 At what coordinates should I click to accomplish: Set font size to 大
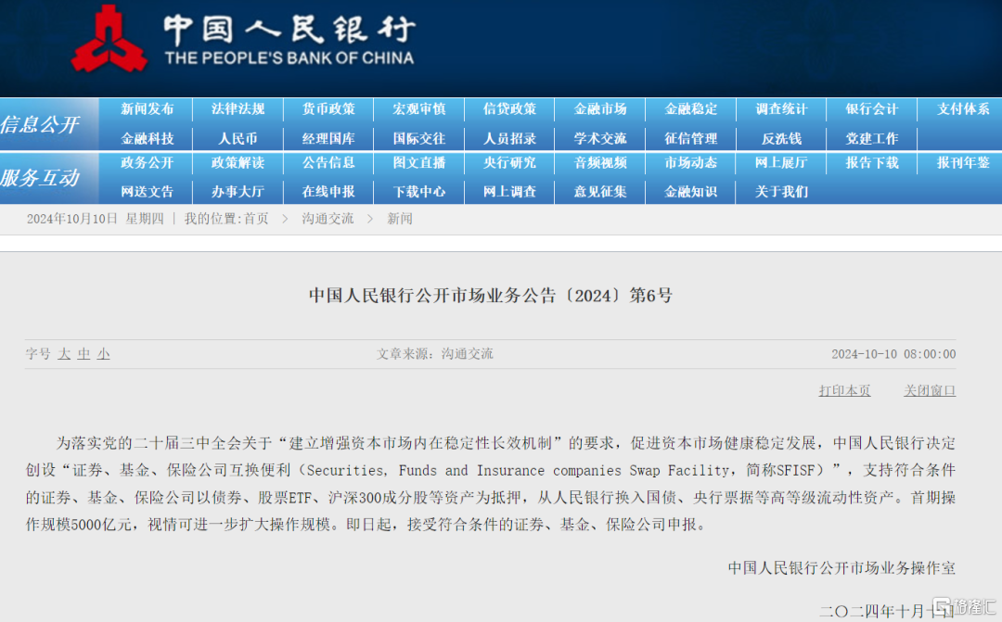pyautogui.click(x=64, y=354)
